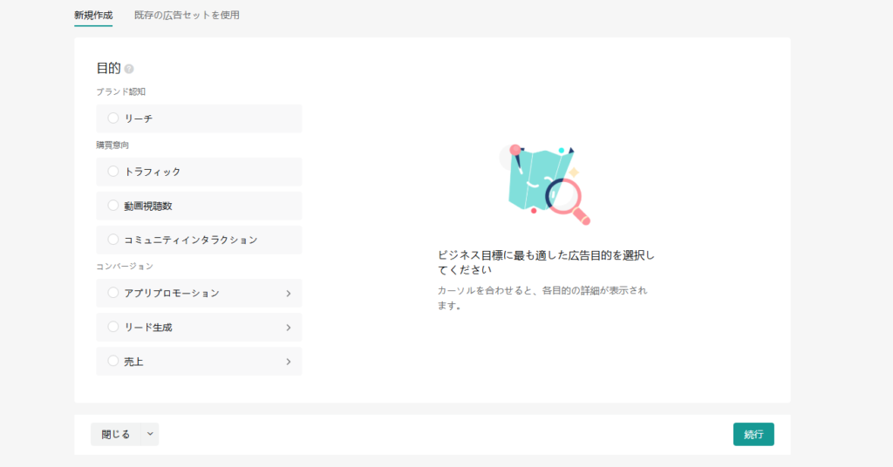Select the アプリプロモーション radio button
The image size is (893, 467).
click(x=113, y=293)
